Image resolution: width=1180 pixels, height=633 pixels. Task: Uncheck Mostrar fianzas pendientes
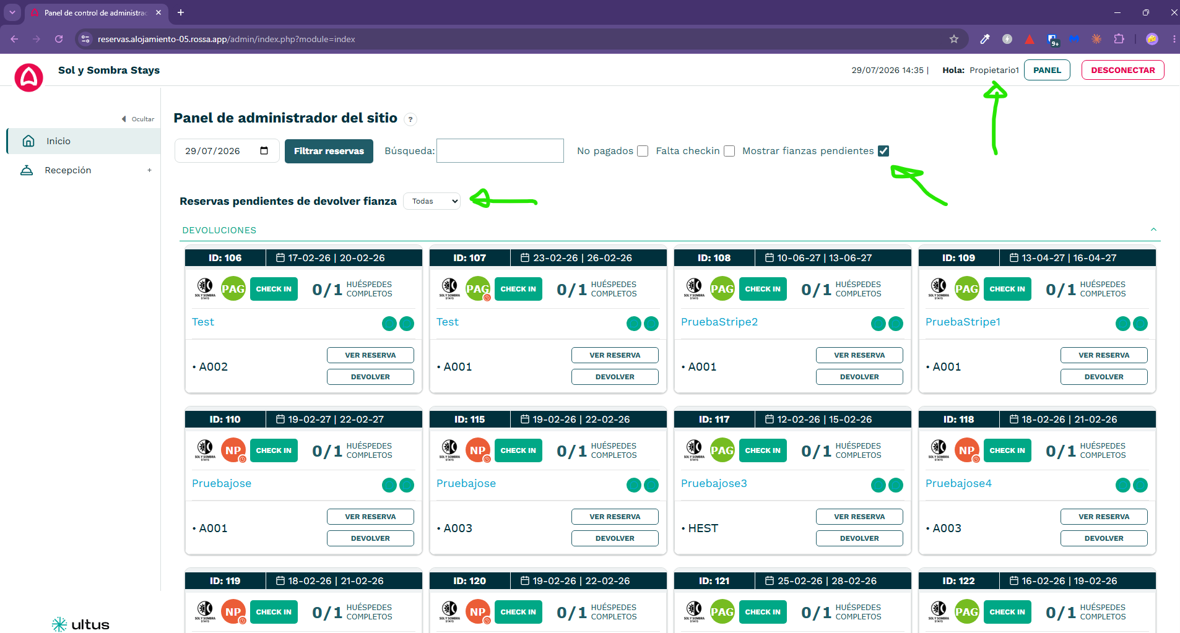[x=883, y=151]
